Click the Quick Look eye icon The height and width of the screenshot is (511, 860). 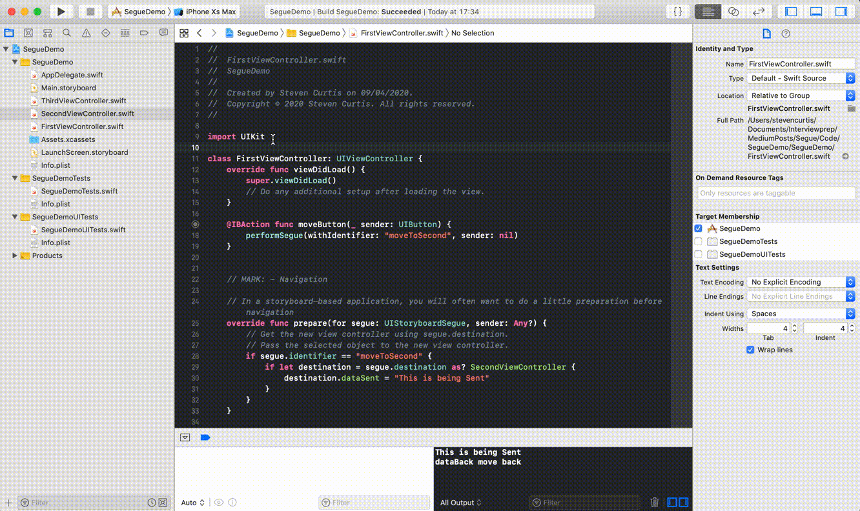[x=219, y=503]
